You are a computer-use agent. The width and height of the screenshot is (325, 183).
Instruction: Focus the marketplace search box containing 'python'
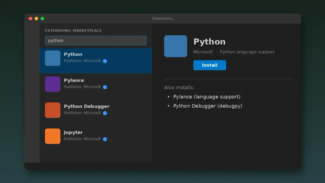[x=96, y=40]
